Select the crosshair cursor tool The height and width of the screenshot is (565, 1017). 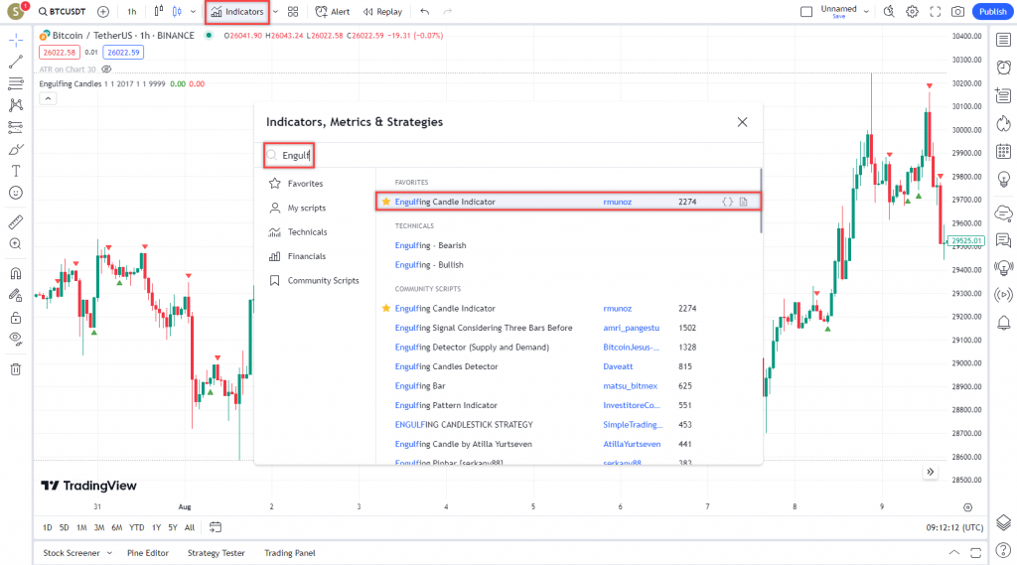(16, 41)
